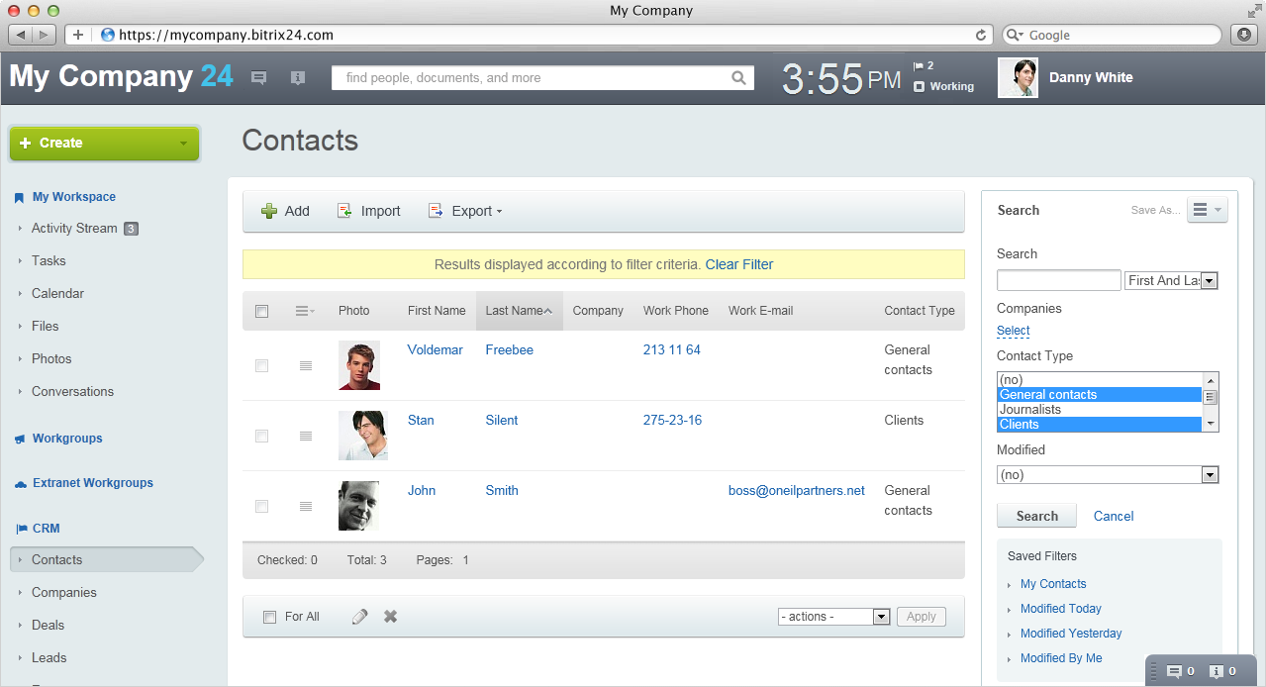Select Journalists in the Contact Type list
Image resolution: width=1266 pixels, height=687 pixels.
[1100, 409]
